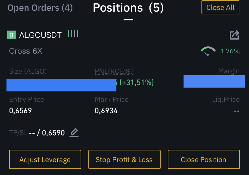
Task: Click the Entry Price value 0,6569
Action: point(20,111)
